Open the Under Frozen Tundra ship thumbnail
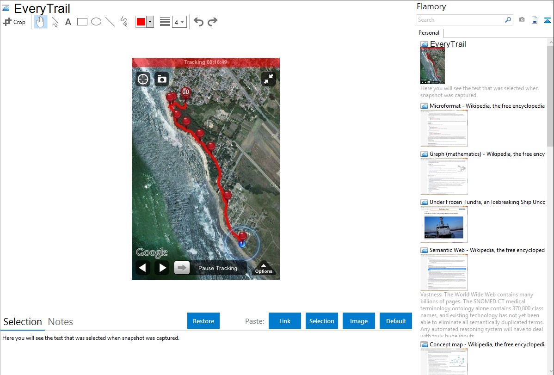Screen dimensions: 554x375 pos(444,224)
